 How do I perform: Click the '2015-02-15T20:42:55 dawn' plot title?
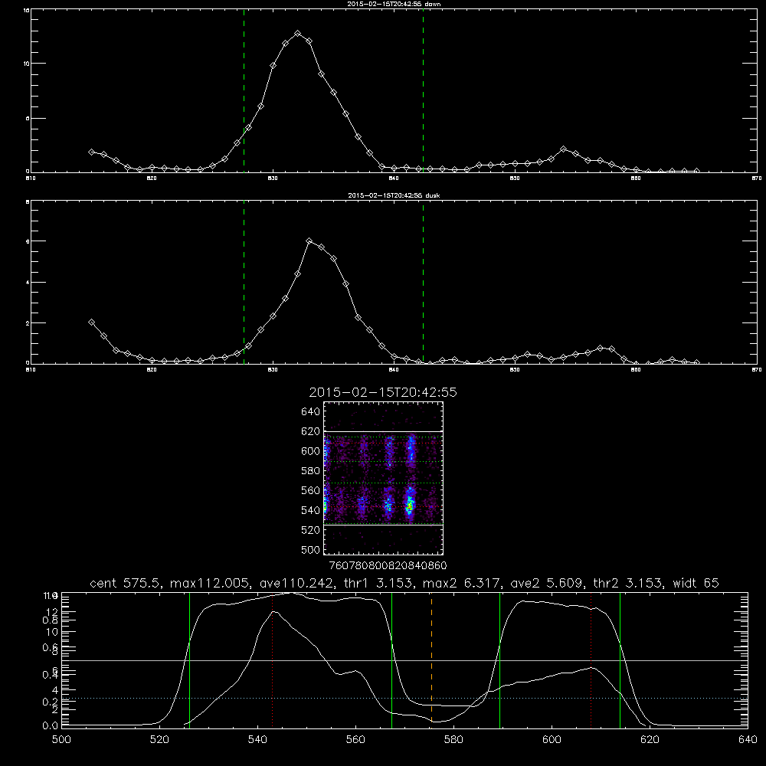[394, 4]
